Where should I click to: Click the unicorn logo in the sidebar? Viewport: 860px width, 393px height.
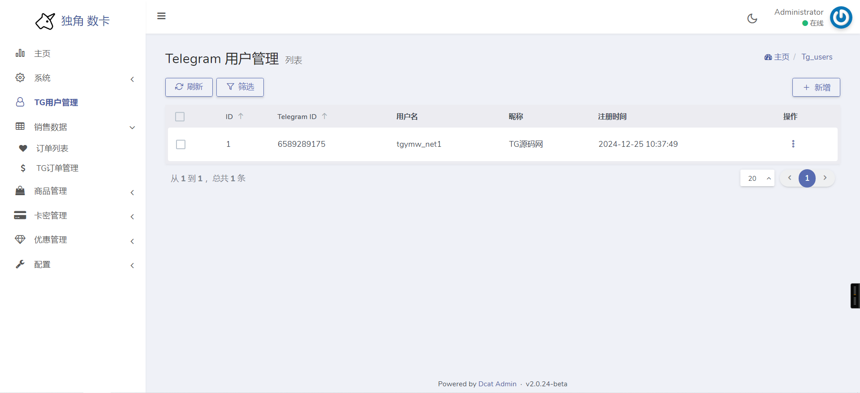[x=45, y=21]
